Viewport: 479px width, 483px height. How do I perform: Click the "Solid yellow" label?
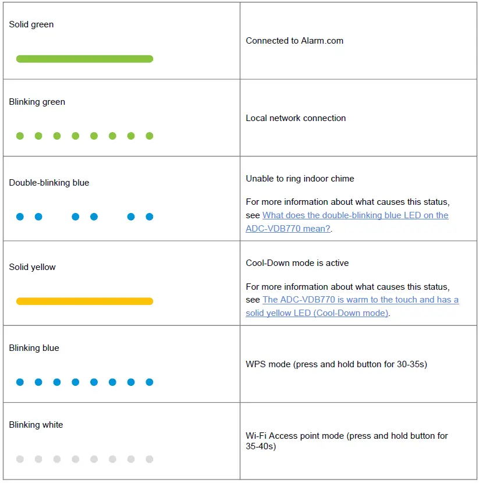33,267
